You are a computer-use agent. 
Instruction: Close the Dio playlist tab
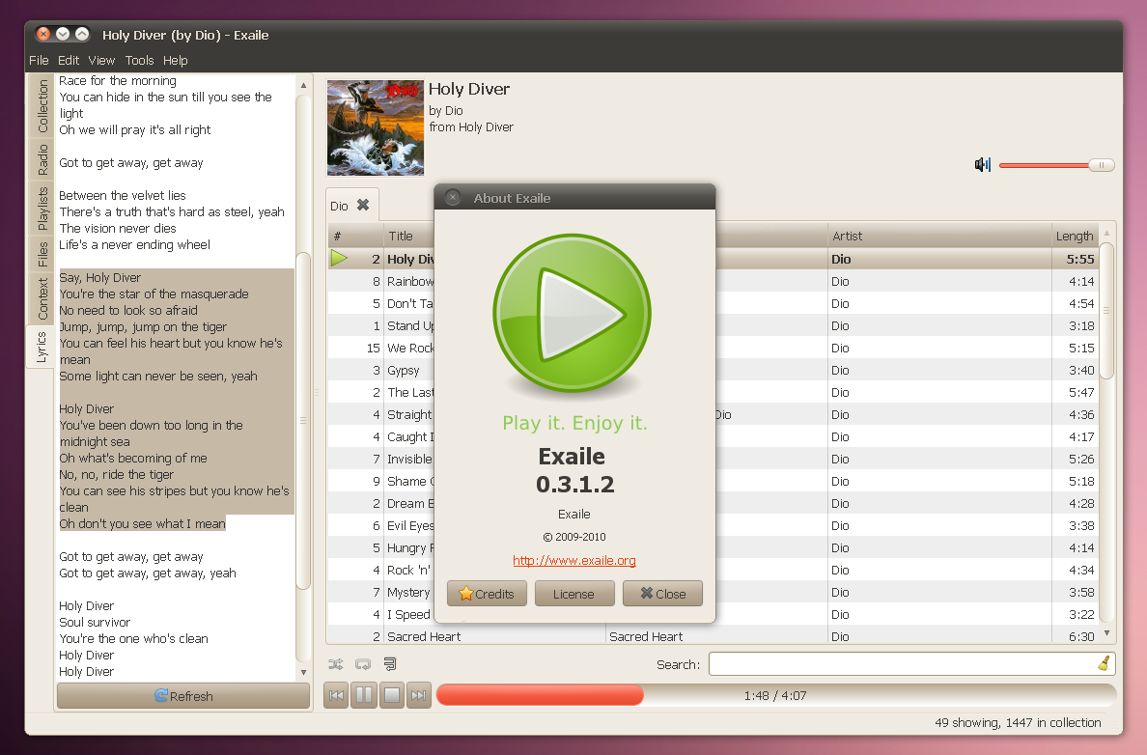tap(363, 206)
